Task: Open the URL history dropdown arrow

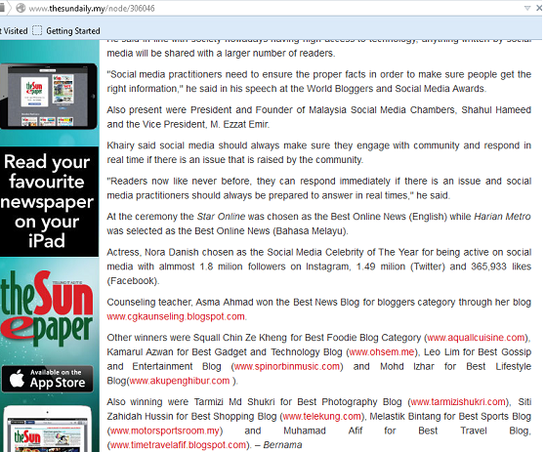Action: click(x=527, y=9)
